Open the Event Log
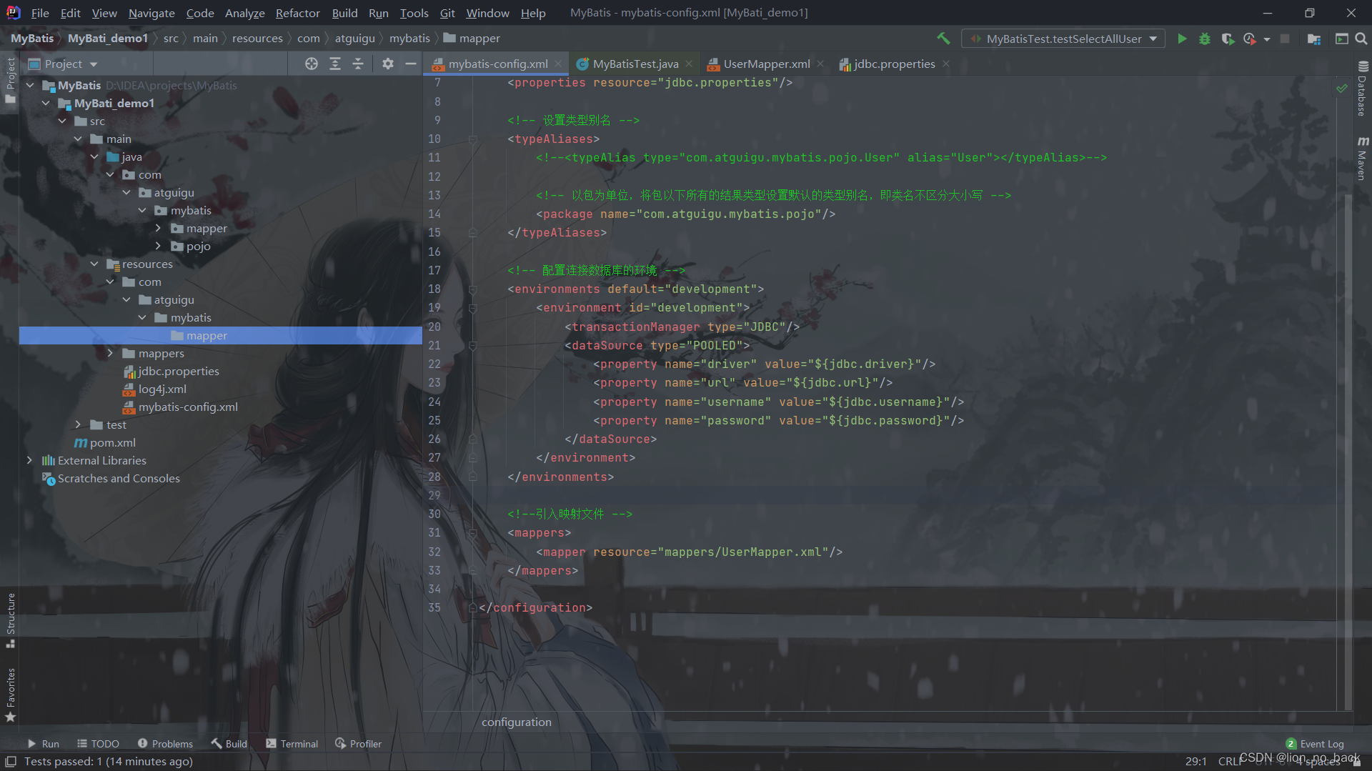The height and width of the screenshot is (771, 1372). (1315, 743)
